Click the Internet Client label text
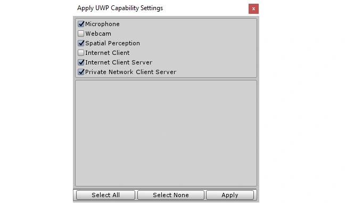The image size is (346, 203). (108, 53)
